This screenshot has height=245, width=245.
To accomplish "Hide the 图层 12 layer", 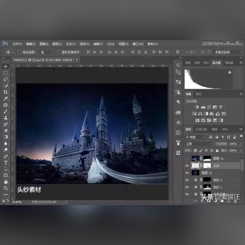I will click(187, 173).
